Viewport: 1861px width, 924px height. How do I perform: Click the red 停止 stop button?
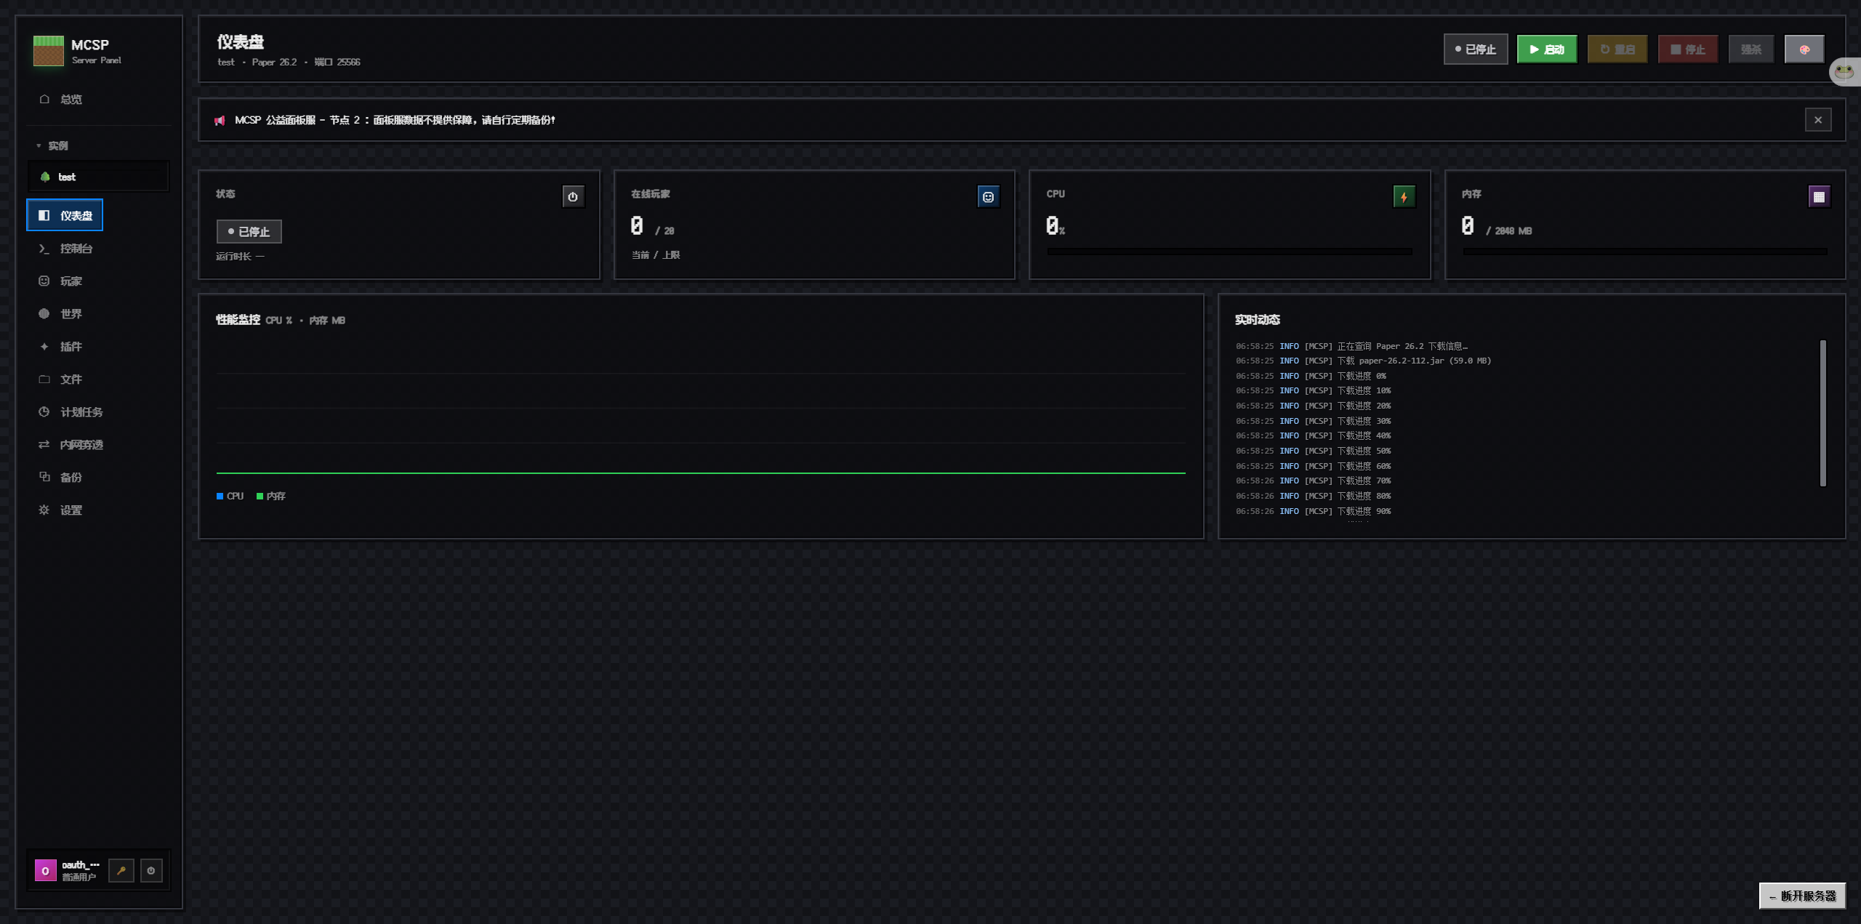click(1687, 49)
